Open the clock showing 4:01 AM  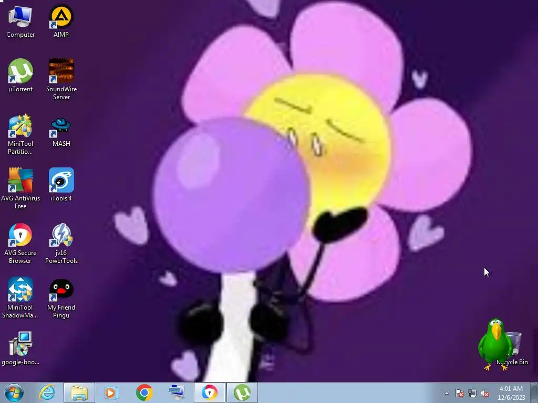[511, 393]
